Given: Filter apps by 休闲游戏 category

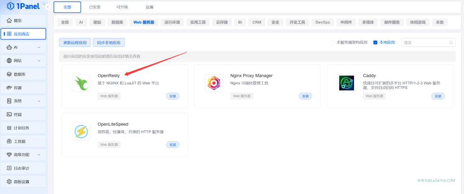Looking at the screenshot, I should pyautogui.click(x=418, y=22).
